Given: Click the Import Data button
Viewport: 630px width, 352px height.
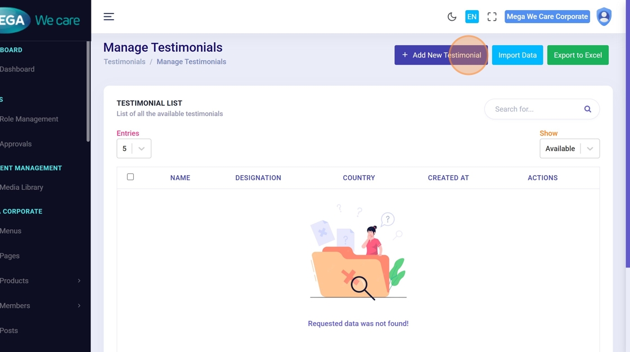Looking at the screenshot, I should point(517,55).
